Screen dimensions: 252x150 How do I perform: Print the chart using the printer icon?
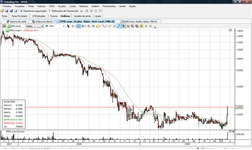point(16,11)
